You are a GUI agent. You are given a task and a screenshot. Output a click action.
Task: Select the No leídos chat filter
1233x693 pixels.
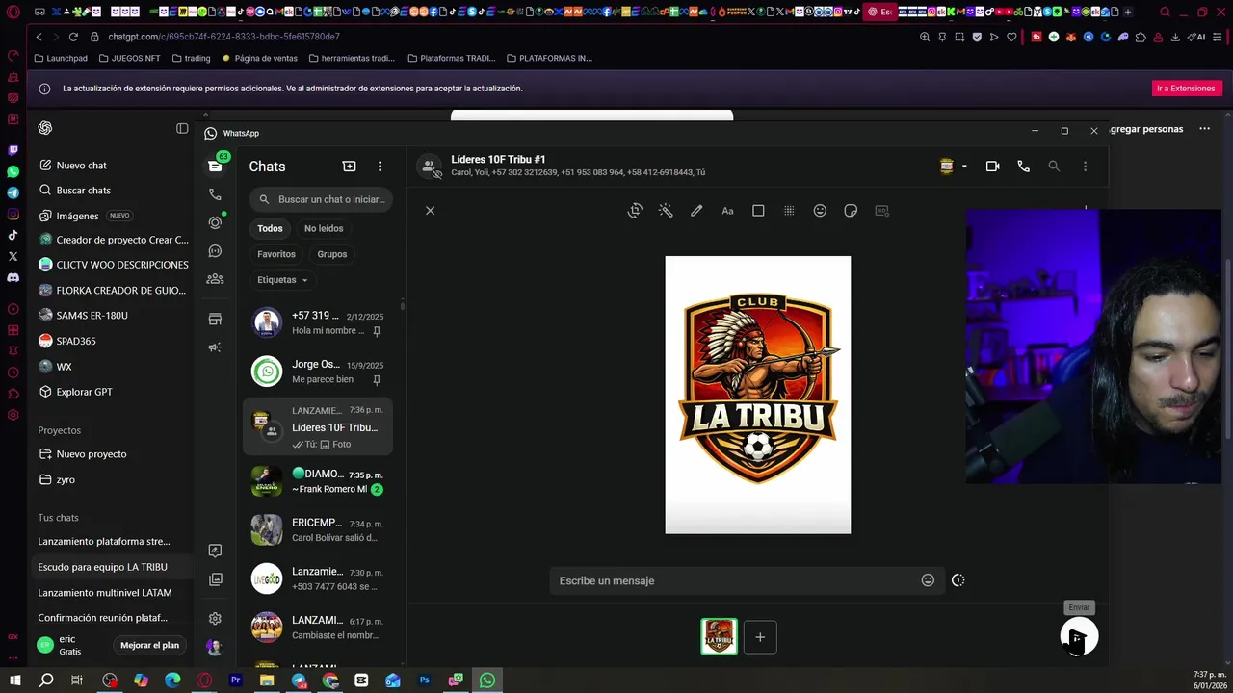click(324, 228)
